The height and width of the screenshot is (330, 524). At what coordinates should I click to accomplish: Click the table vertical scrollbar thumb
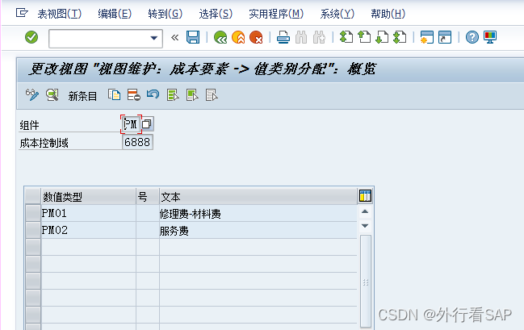pos(366,282)
